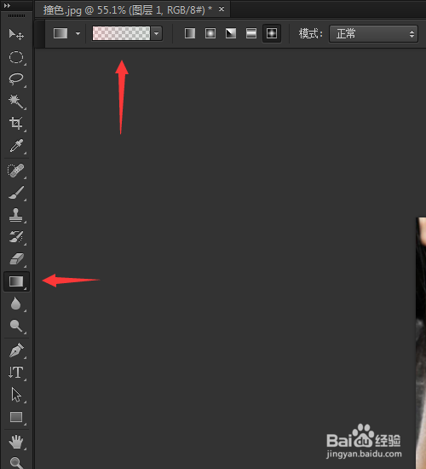The width and height of the screenshot is (426, 469).
Task: Select the Path Selection tool
Action: click(x=16, y=395)
